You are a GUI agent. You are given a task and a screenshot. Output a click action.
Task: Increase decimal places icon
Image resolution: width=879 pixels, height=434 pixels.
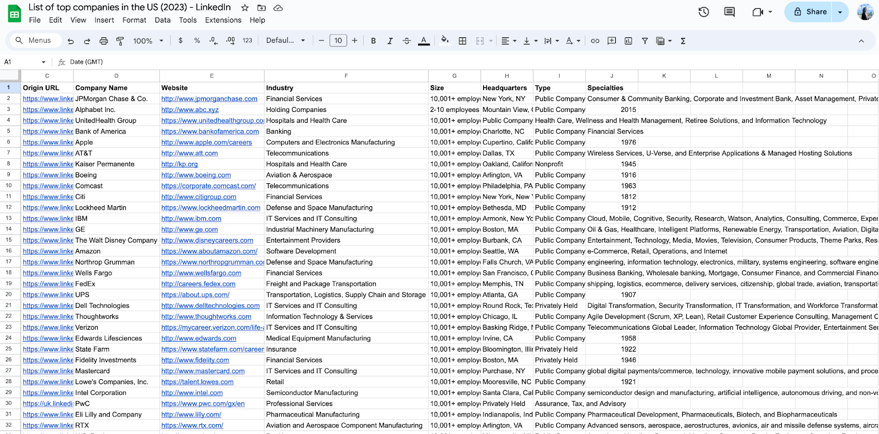pyautogui.click(x=231, y=41)
